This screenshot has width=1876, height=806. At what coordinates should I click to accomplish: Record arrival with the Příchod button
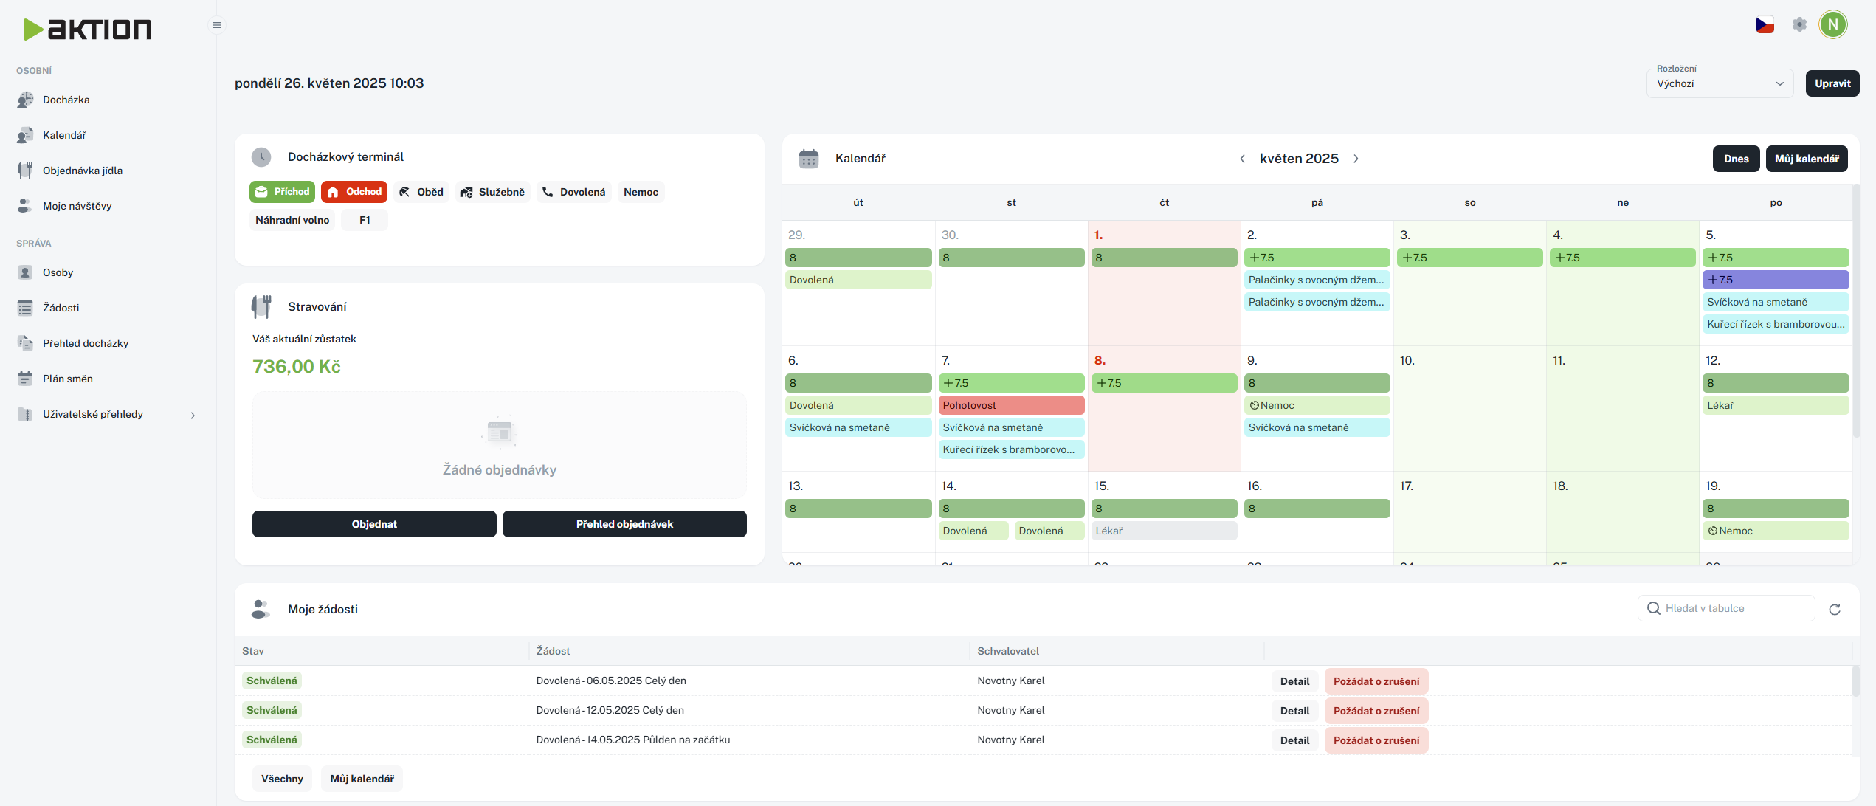coord(282,192)
